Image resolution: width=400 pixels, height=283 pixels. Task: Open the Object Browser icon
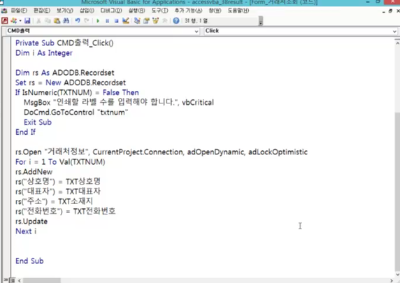point(155,21)
